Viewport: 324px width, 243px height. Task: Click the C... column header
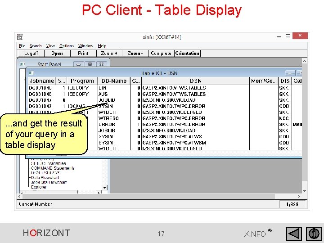(136, 81)
